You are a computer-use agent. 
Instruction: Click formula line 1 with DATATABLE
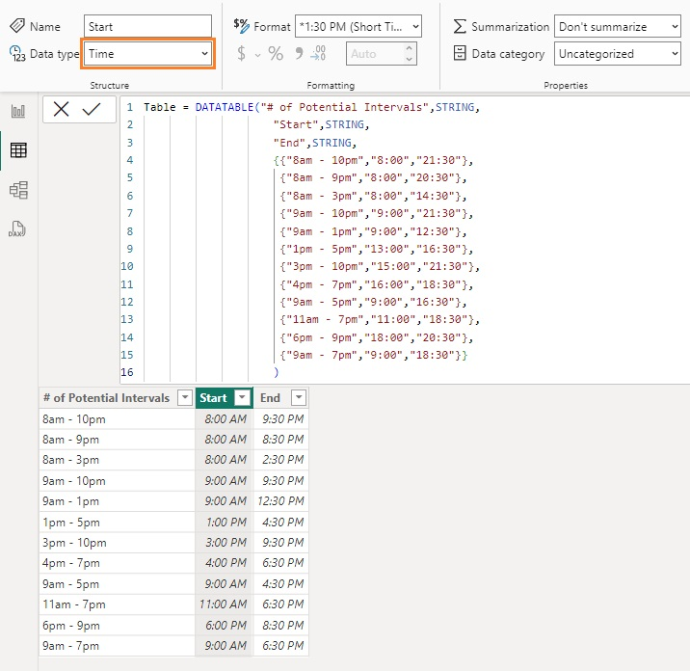point(311,107)
